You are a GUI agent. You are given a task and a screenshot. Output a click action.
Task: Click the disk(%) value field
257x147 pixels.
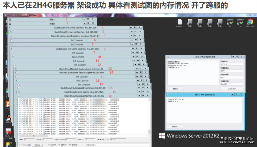tap(90, 139)
